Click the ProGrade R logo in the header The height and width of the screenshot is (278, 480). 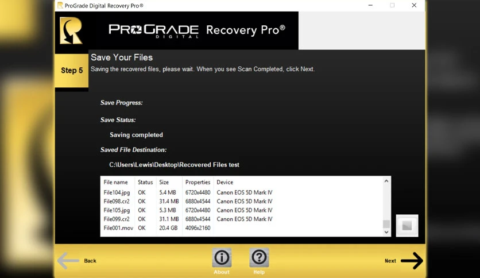pyautogui.click(x=71, y=30)
